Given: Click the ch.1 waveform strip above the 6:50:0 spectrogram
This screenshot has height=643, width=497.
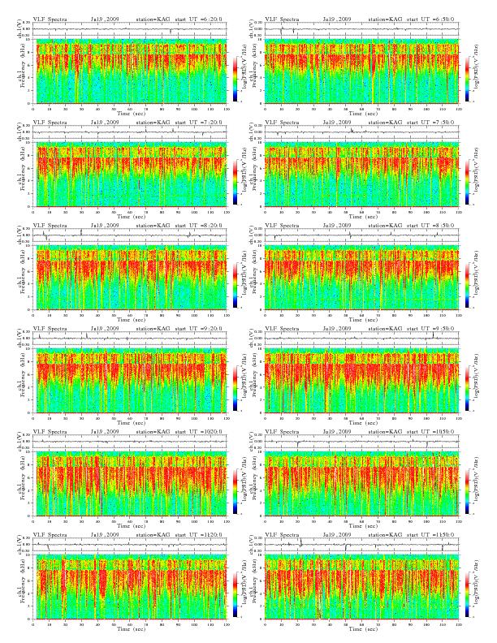Looking at the screenshot, I should [x=361, y=29].
